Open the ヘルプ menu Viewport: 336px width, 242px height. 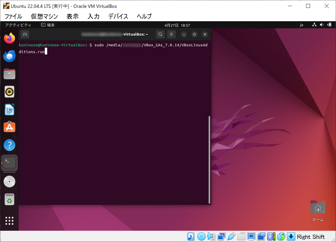(144, 16)
